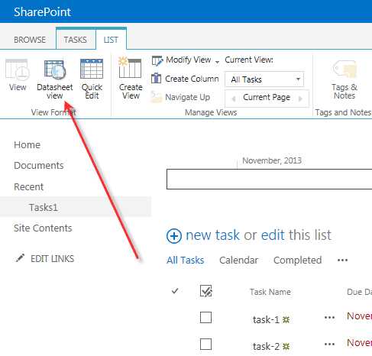Open the Tasks1 list link
Screen dimensions: 372x356
(x=44, y=207)
